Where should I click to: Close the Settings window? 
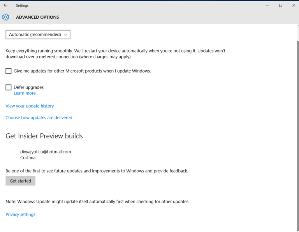tap(294, 5)
